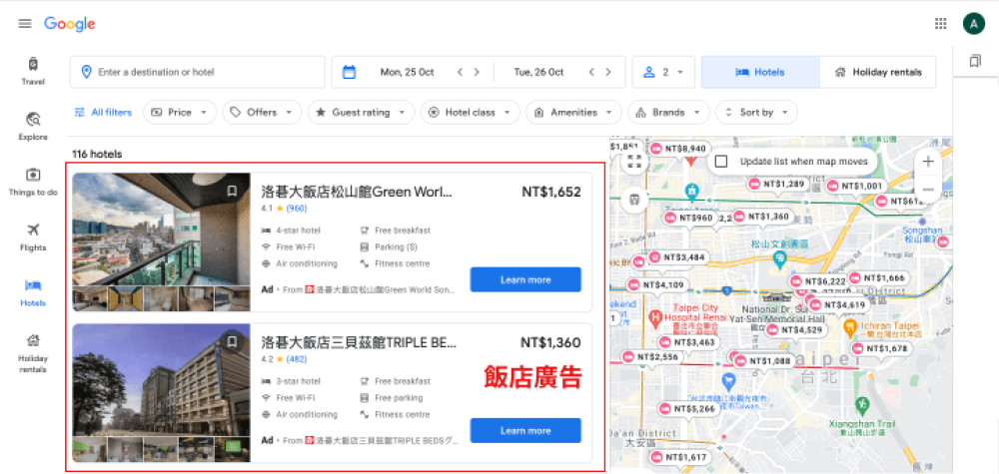The height and width of the screenshot is (474, 999).
Task: Open All filters
Action: pyautogui.click(x=103, y=112)
